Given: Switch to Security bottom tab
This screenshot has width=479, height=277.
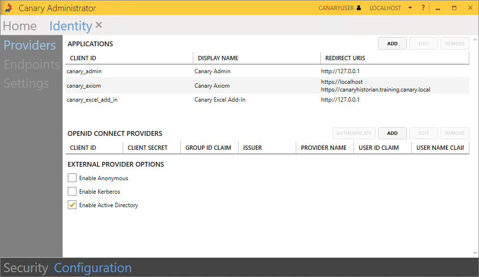Looking at the screenshot, I should [26, 268].
